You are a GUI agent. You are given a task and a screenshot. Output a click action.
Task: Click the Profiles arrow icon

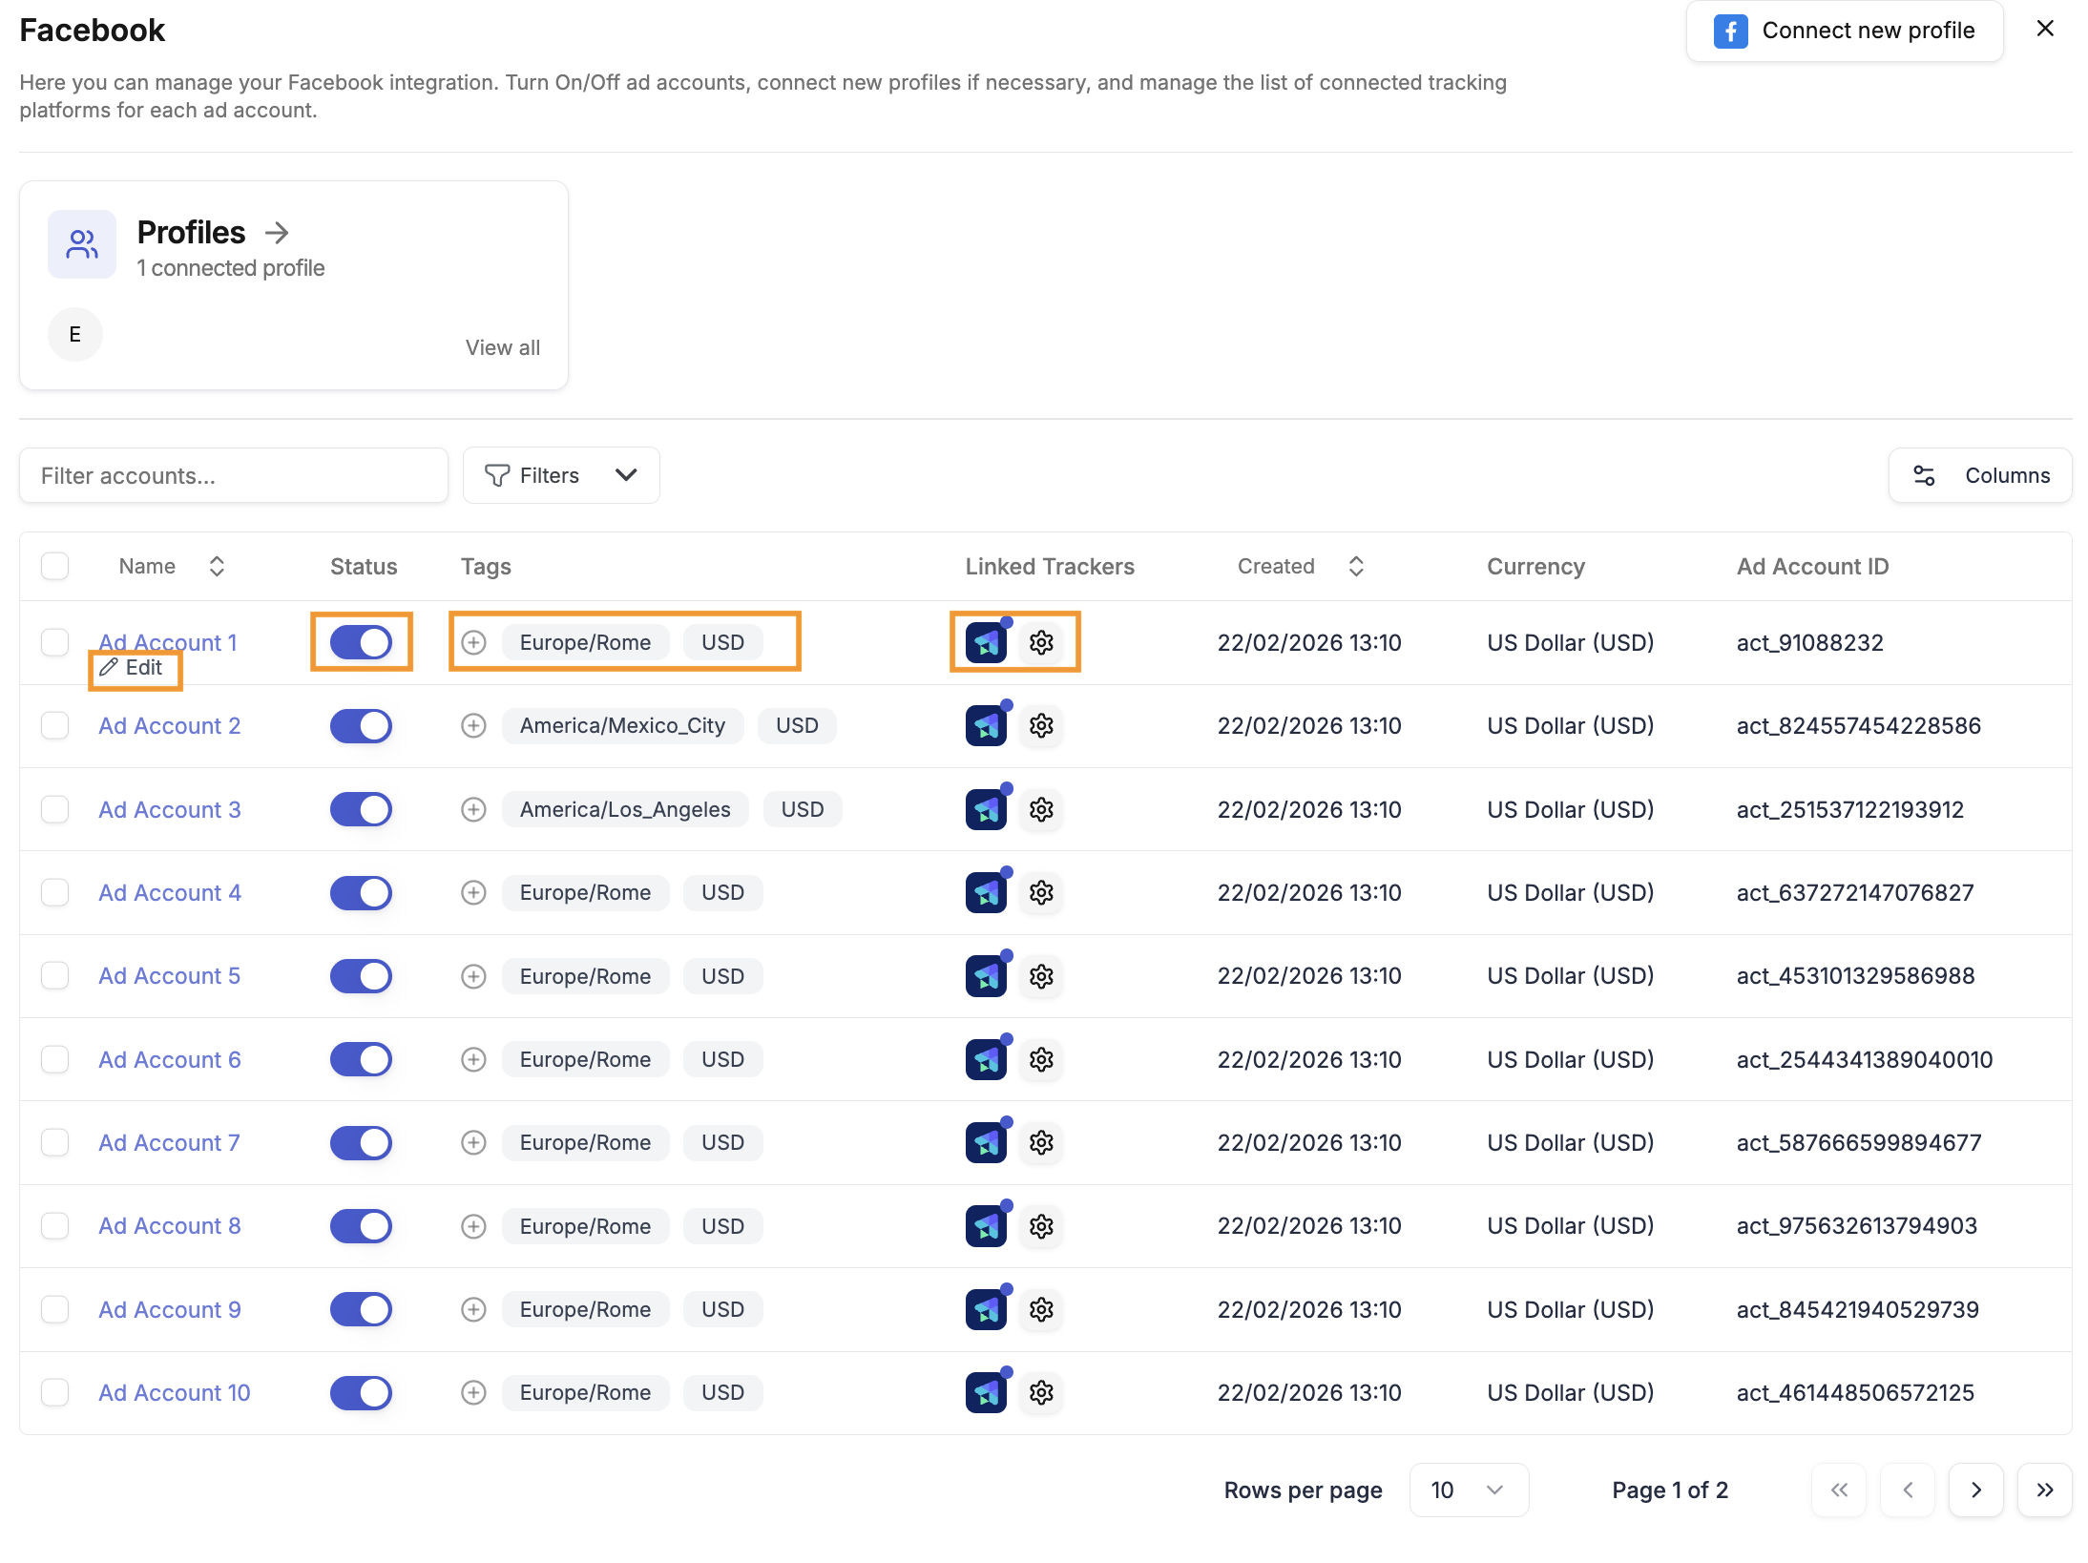click(x=277, y=233)
